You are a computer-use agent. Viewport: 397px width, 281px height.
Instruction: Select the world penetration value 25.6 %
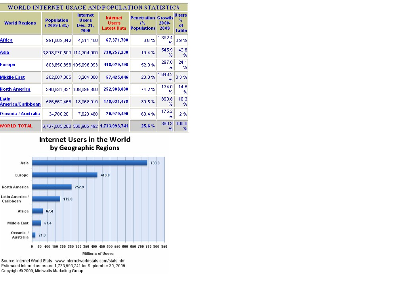148,126
